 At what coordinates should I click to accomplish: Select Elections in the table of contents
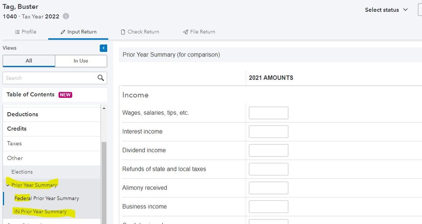point(22,172)
